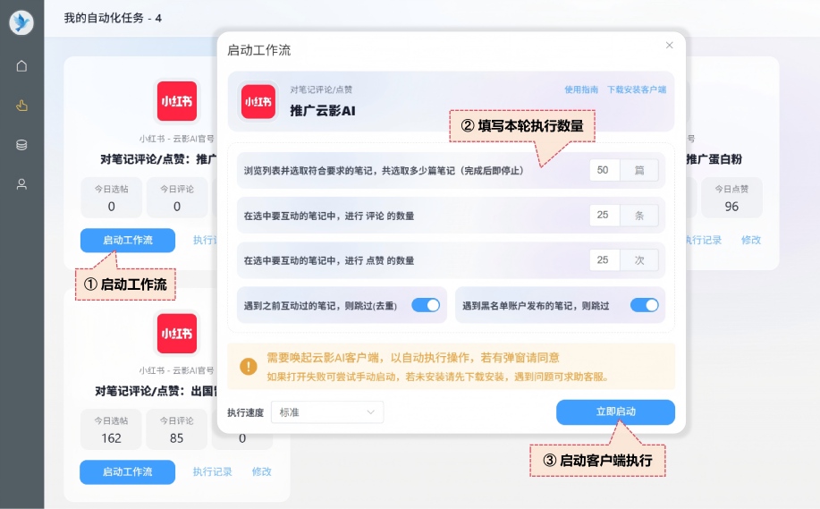Click the 立即启动 button
Screen dimensions: 820x509
[x=615, y=411]
